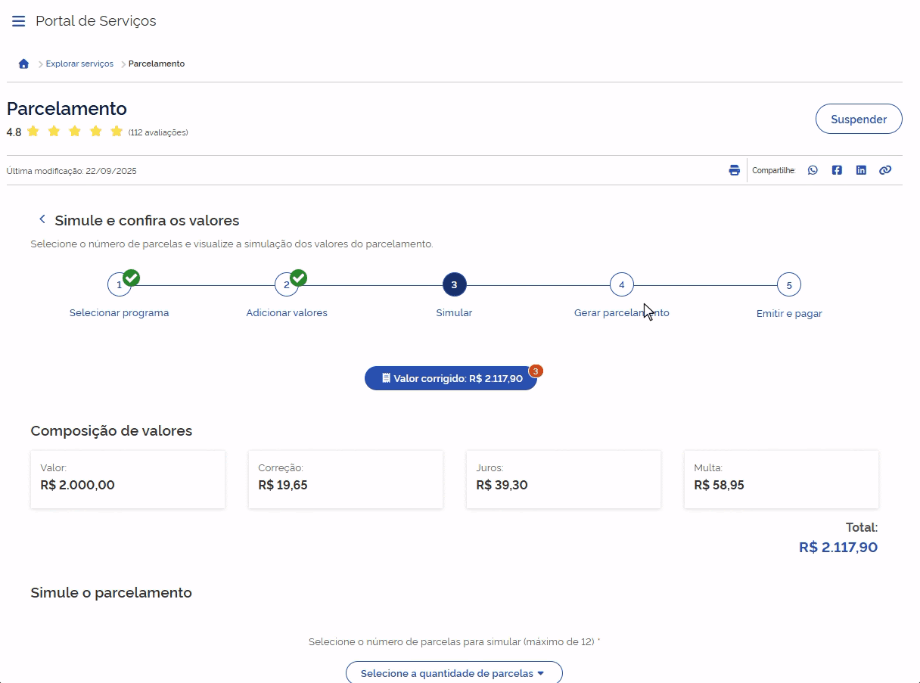The image size is (920, 683).
Task: Click the (112 avaliações) text
Action: point(158,132)
